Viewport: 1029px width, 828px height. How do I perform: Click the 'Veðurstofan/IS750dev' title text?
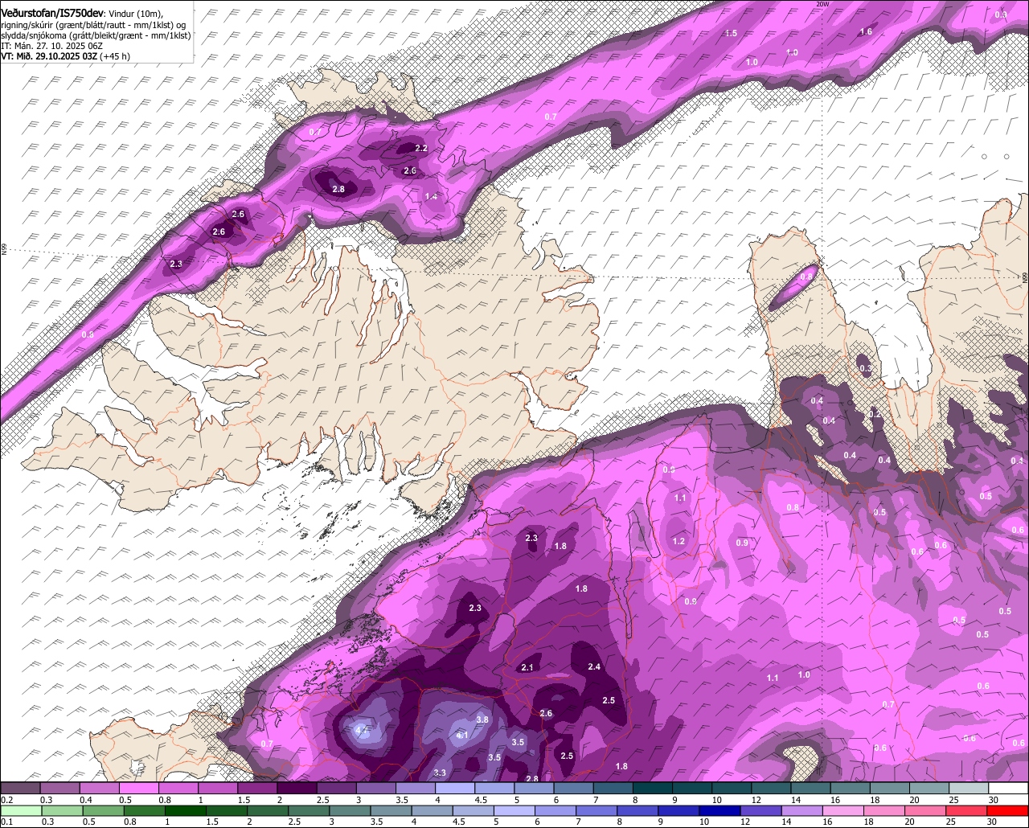pyautogui.click(x=53, y=14)
